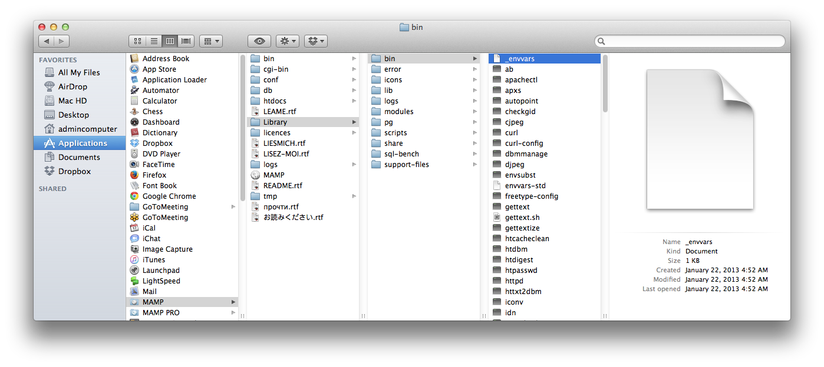Expand the cgi-bin folder arrow
824x367 pixels.
click(354, 69)
